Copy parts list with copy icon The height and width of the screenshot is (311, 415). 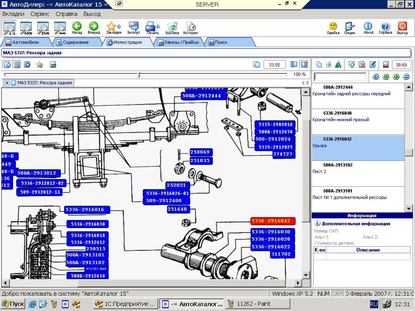[319, 65]
